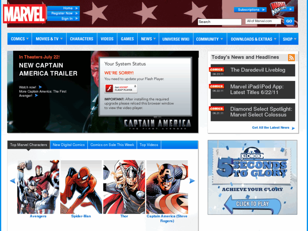Image resolution: width=308 pixels, height=231 pixels.
Task: Expand the News dropdown menu
Action: point(148,39)
